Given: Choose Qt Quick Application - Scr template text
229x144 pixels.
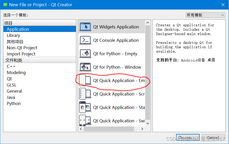Looking at the screenshot, I should click(x=119, y=94).
